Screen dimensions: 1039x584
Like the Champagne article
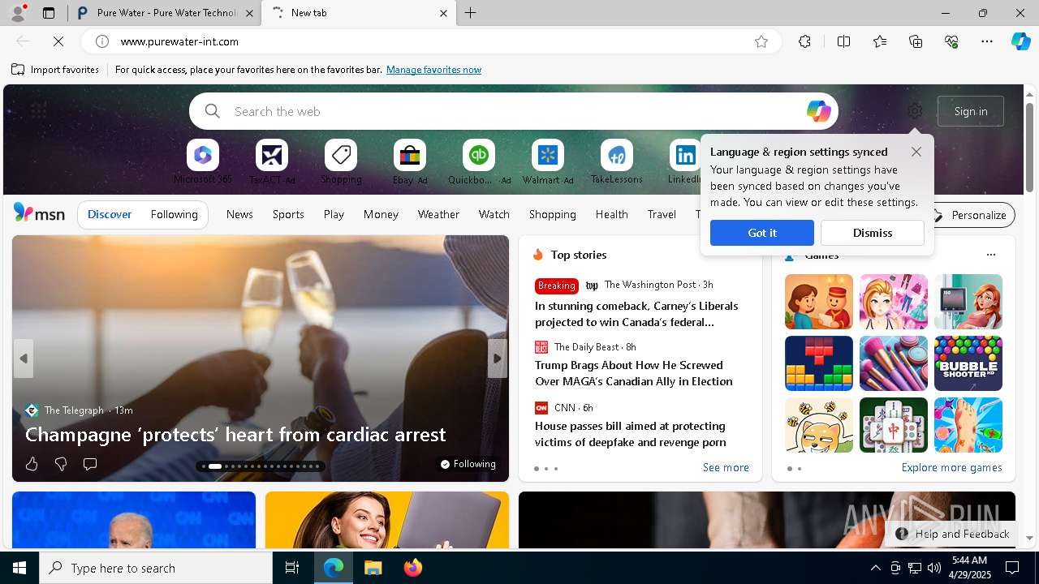[x=32, y=464]
